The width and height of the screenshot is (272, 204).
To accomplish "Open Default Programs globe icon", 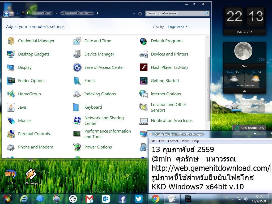I will [x=143, y=41].
